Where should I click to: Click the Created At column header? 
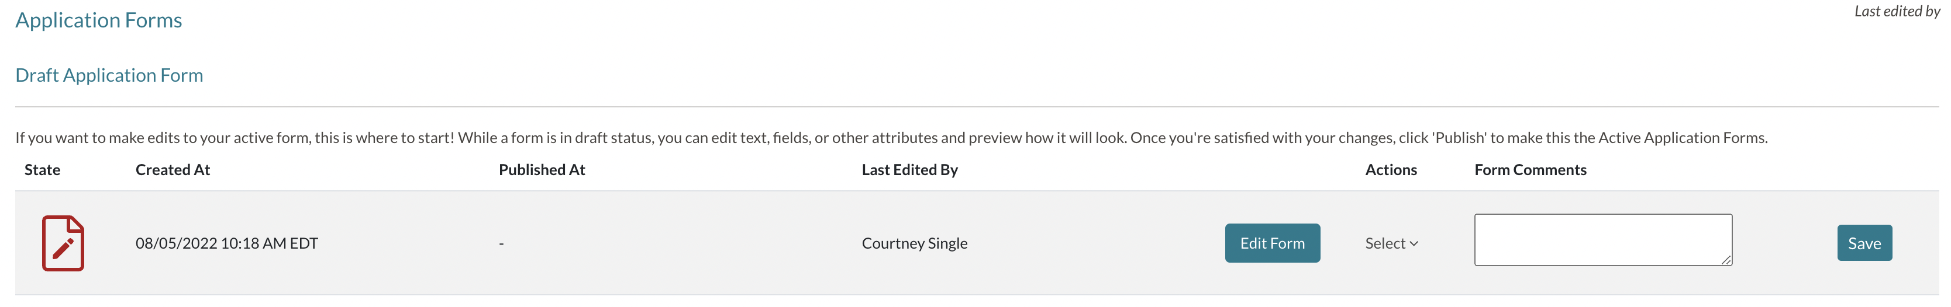[x=173, y=169]
